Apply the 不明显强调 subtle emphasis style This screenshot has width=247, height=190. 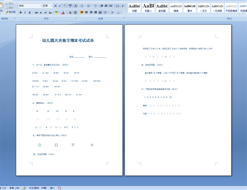pyautogui.click(x=231, y=8)
